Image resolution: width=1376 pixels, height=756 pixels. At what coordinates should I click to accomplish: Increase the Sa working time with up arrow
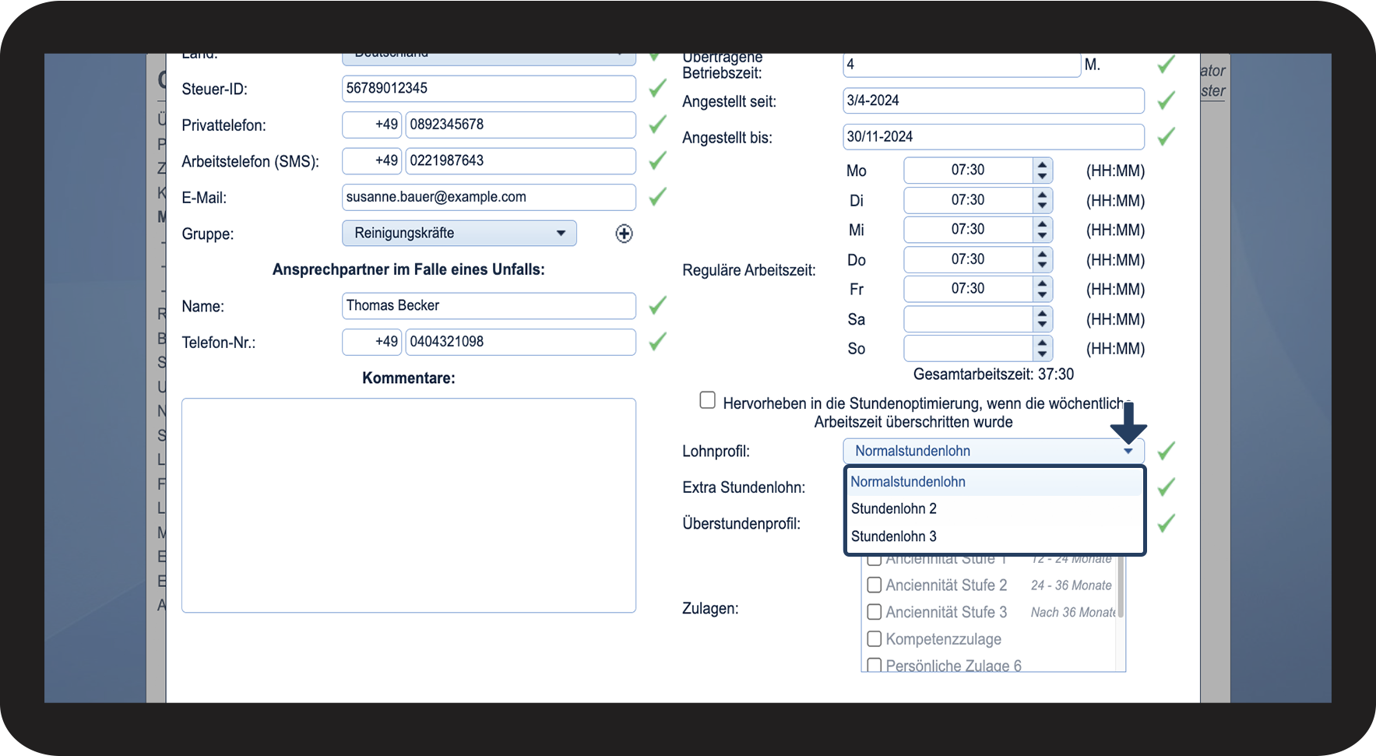coord(1042,314)
